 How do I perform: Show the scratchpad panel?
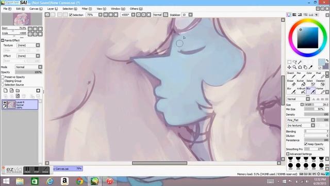pyautogui.click(x=316, y=15)
